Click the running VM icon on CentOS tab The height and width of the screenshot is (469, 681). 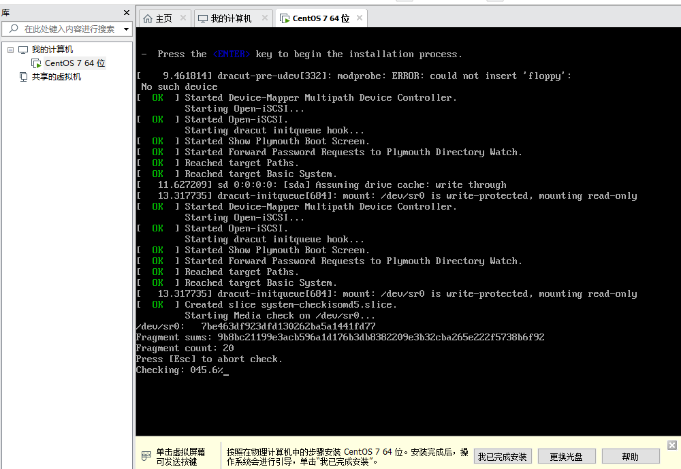click(285, 18)
